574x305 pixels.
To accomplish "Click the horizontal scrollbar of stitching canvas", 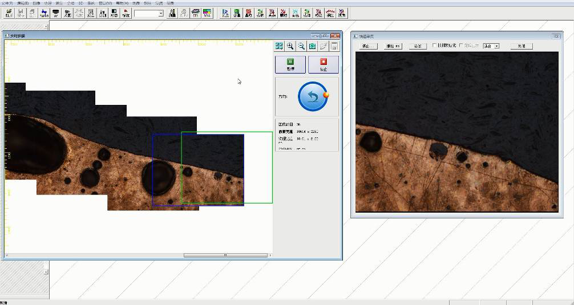I will (x=225, y=255).
